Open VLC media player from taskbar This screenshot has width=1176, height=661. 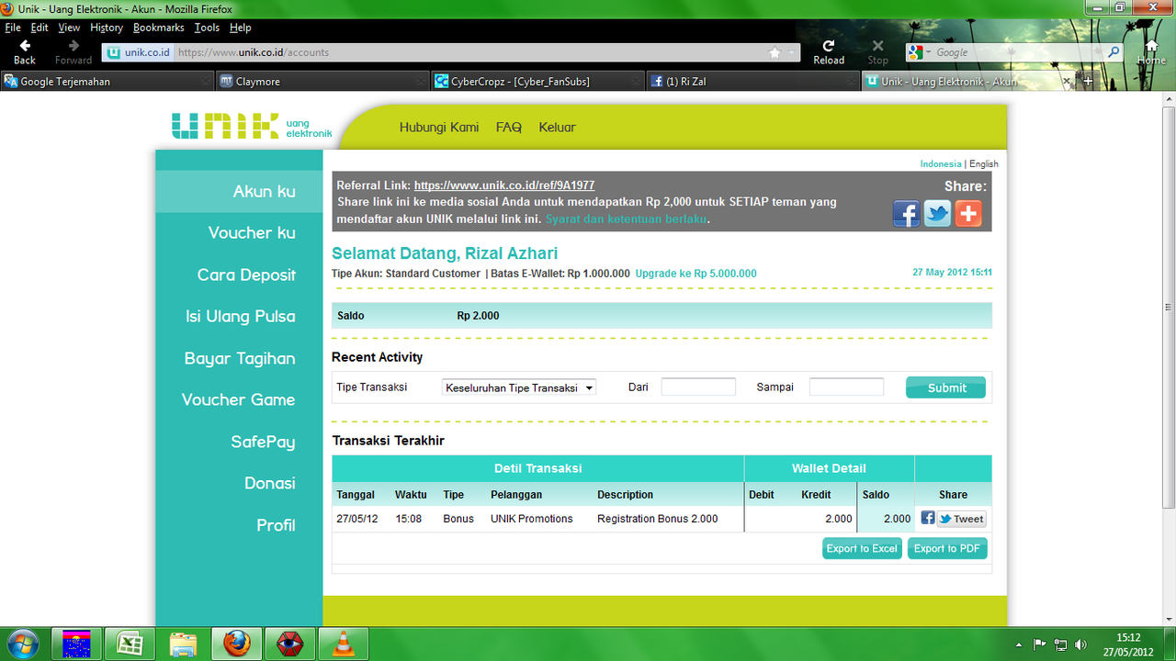[343, 644]
